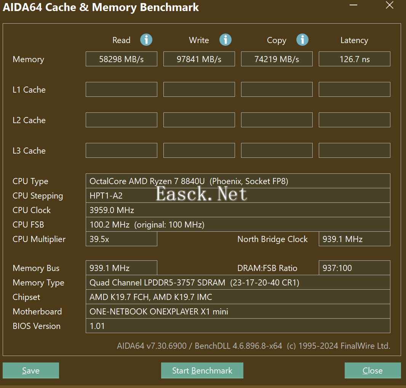Screen dimensions: 406x388
Task: Click the empty L1 Cache Read field
Action: (121, 90)
